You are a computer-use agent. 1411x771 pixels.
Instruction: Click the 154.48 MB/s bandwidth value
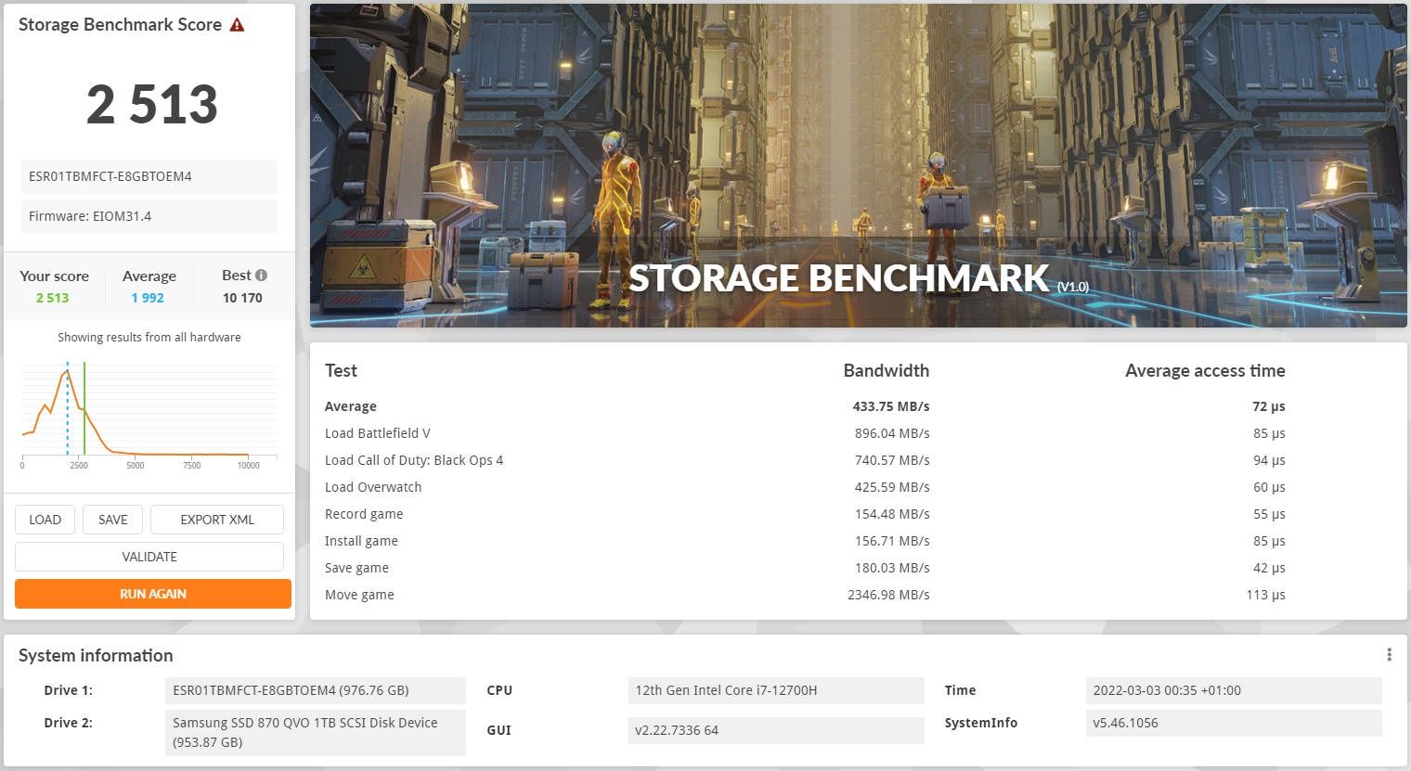click(892, 514)
